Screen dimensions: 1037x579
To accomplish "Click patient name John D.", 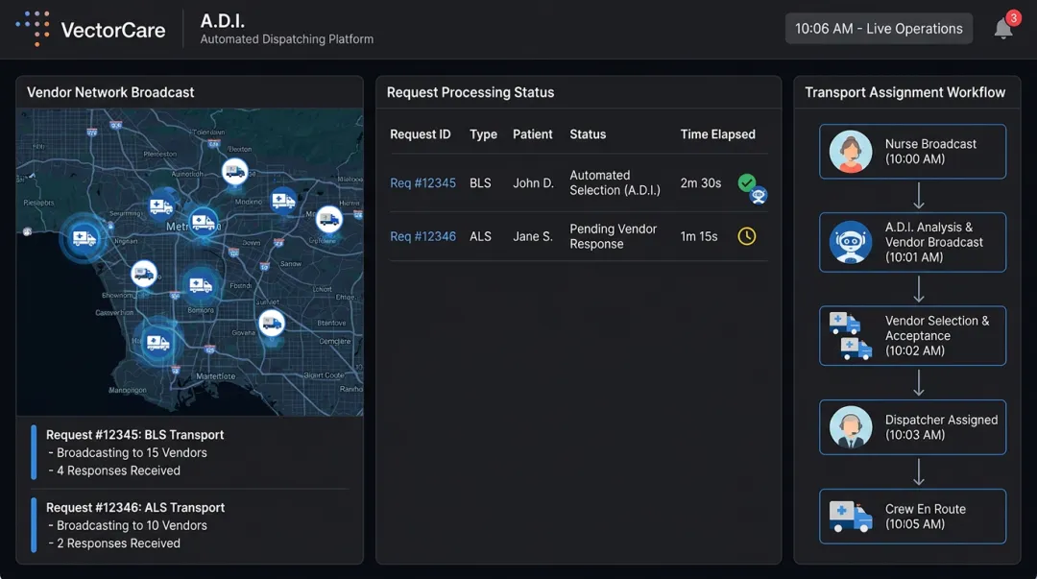I will pyautogui.click(x=533, y=182).
